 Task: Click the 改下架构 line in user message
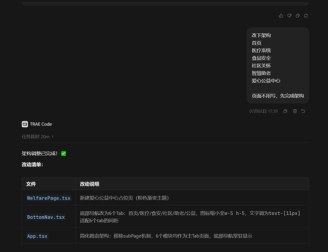pyautogui.click(x=261, y=35)
